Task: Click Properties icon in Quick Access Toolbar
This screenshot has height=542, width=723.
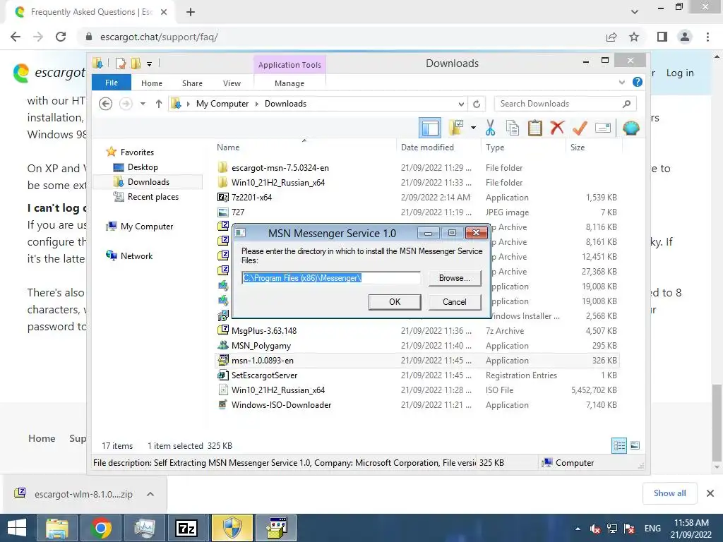Action: 121,64
